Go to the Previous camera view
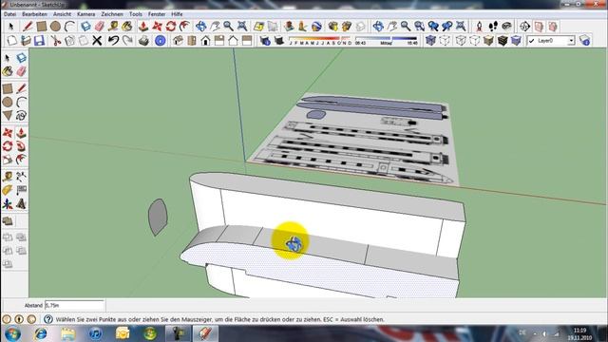 point(433,27)
